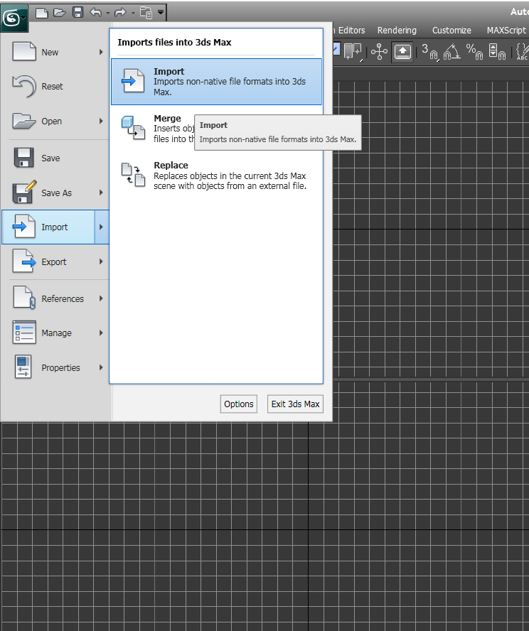Viewport: 529px width, 631px height.
Task: Click the Undo arrow in quick access toolbar
Action: [96, 13]
